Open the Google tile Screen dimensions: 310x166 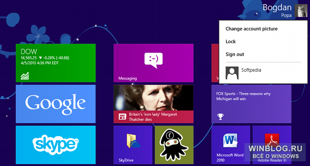pyautogui.click(x=55, y=104)
